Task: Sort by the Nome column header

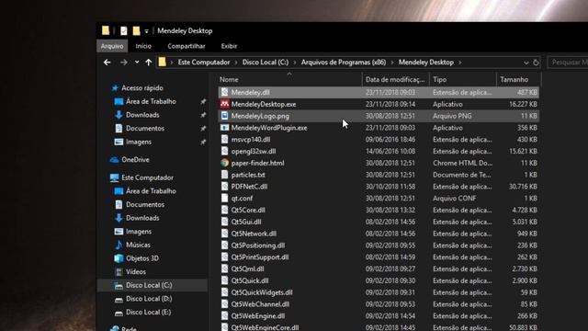Action: pos(289,80)
